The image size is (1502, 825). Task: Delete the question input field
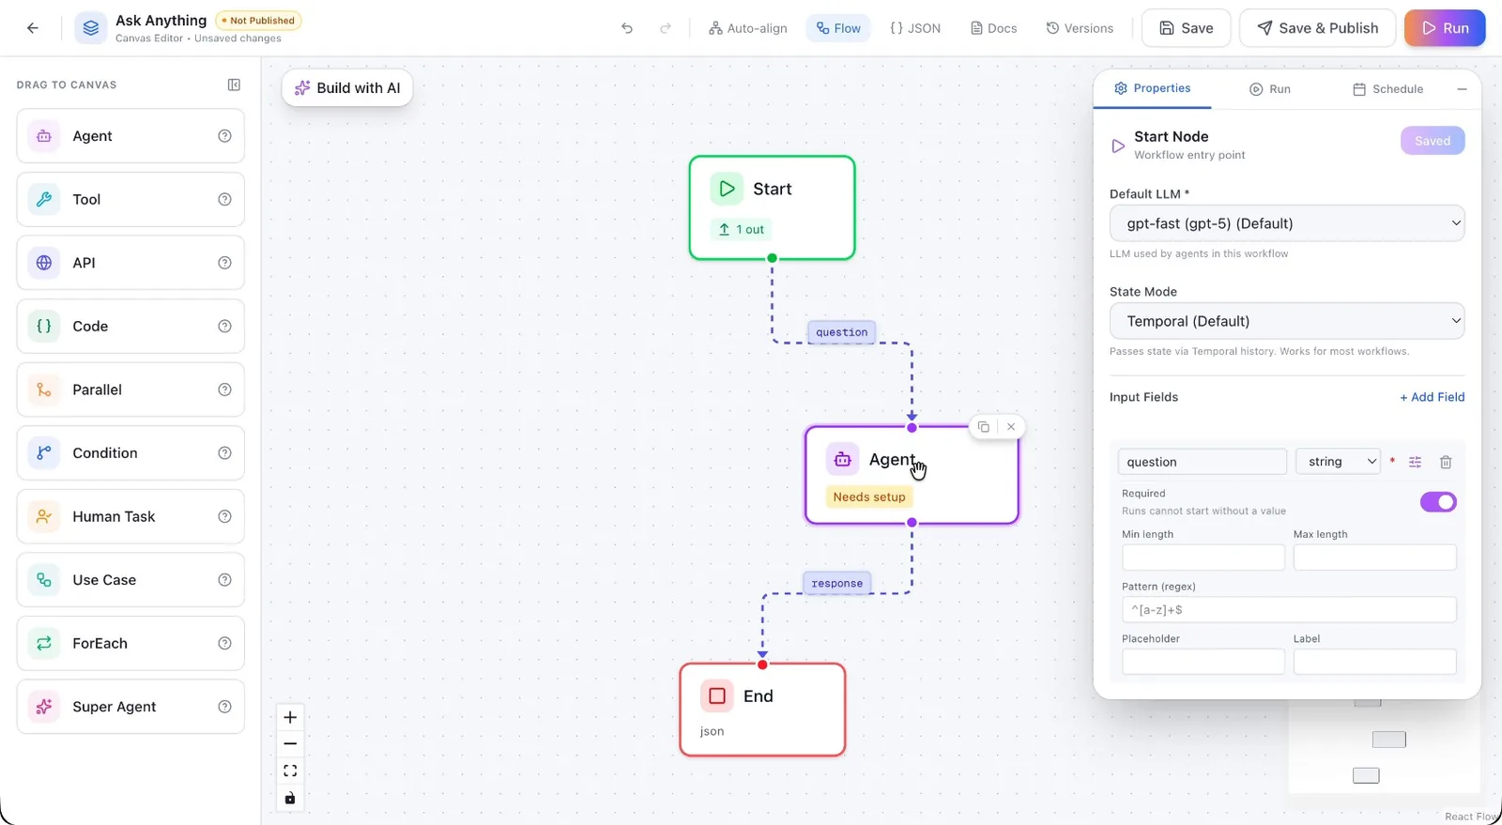click(x=1446, y=462)
